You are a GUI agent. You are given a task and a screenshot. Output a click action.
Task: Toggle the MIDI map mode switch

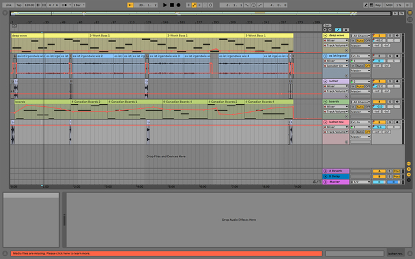[x=390, y=5]
